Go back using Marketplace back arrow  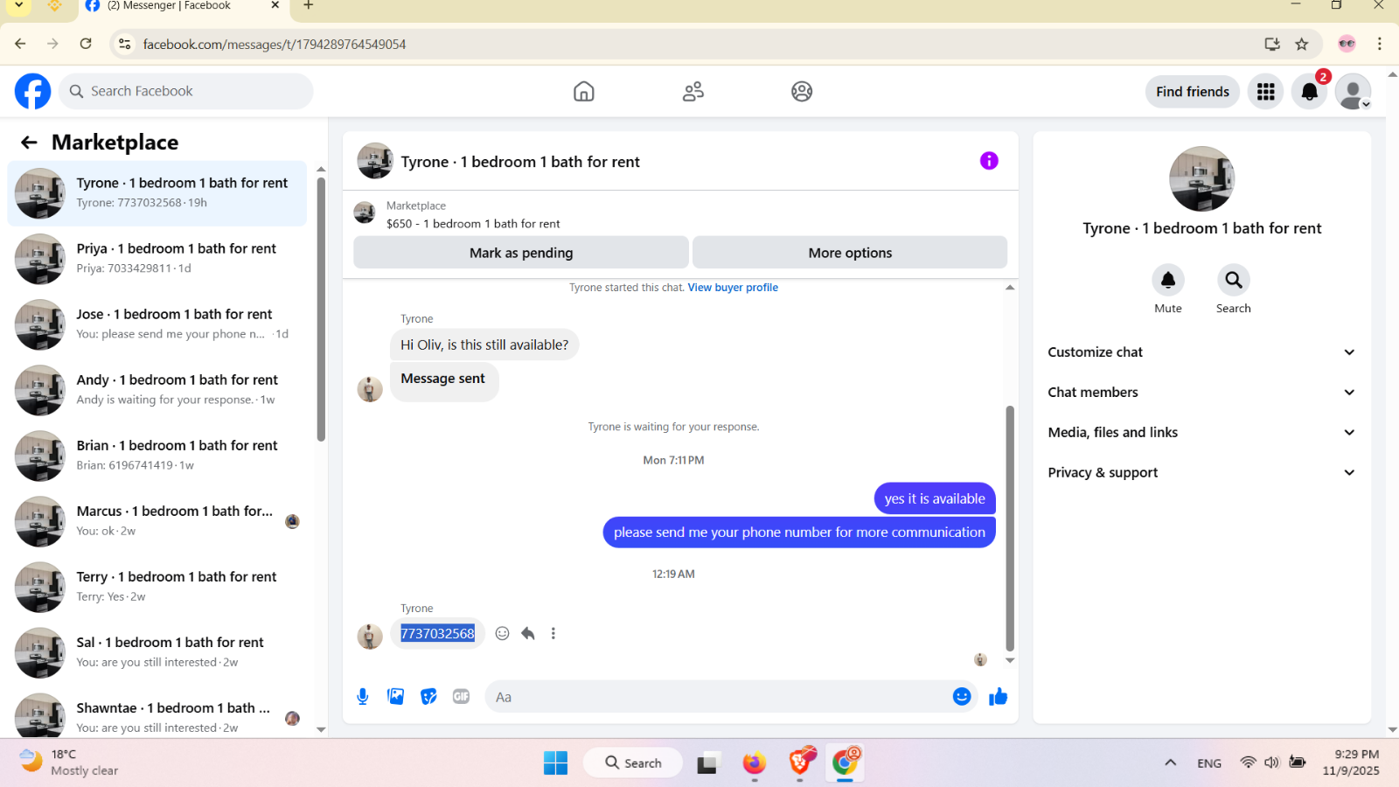tap(29, 143)
